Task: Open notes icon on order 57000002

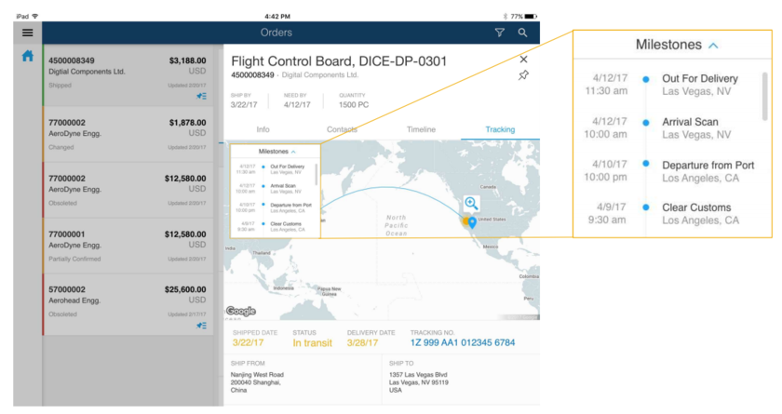Action: pos(201,326)
